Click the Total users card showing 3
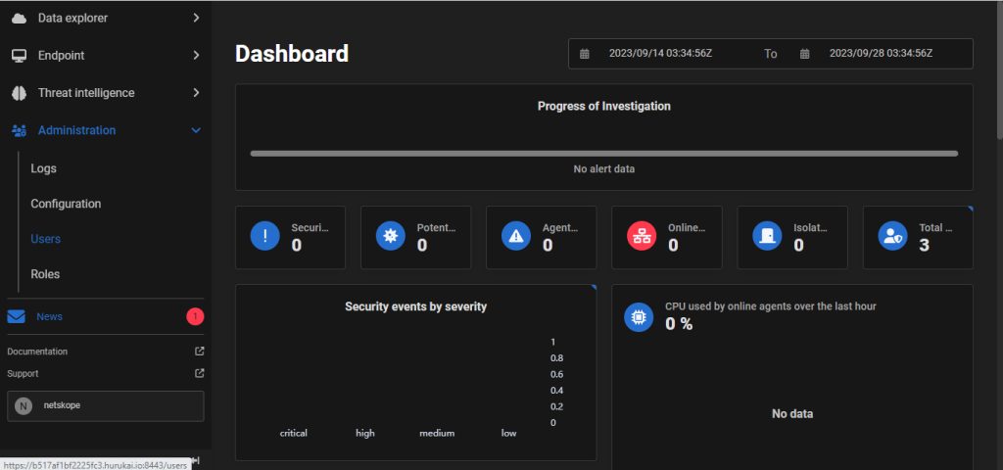Viewport: 1003px width, 470px height. pos(918,237)
